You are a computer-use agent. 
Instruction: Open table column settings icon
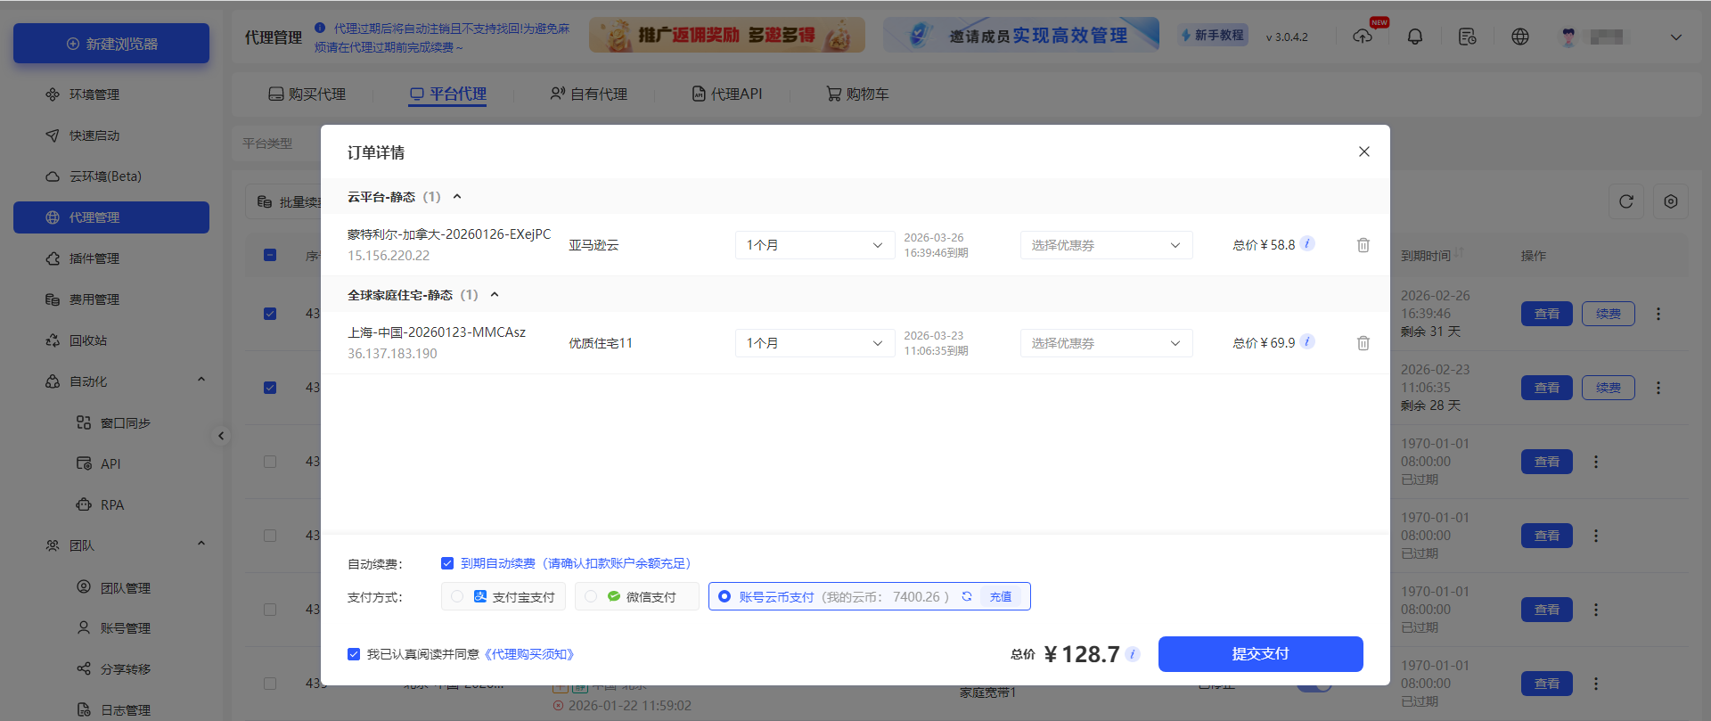(1671, 201)
